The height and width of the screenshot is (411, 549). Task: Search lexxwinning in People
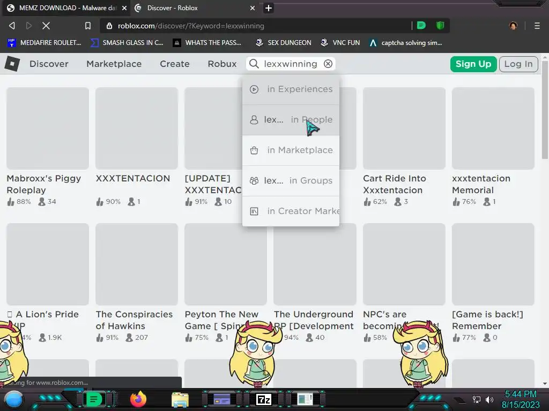click(291, 119)
